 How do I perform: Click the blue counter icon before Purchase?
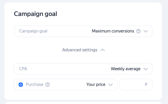tap(21, 85)
